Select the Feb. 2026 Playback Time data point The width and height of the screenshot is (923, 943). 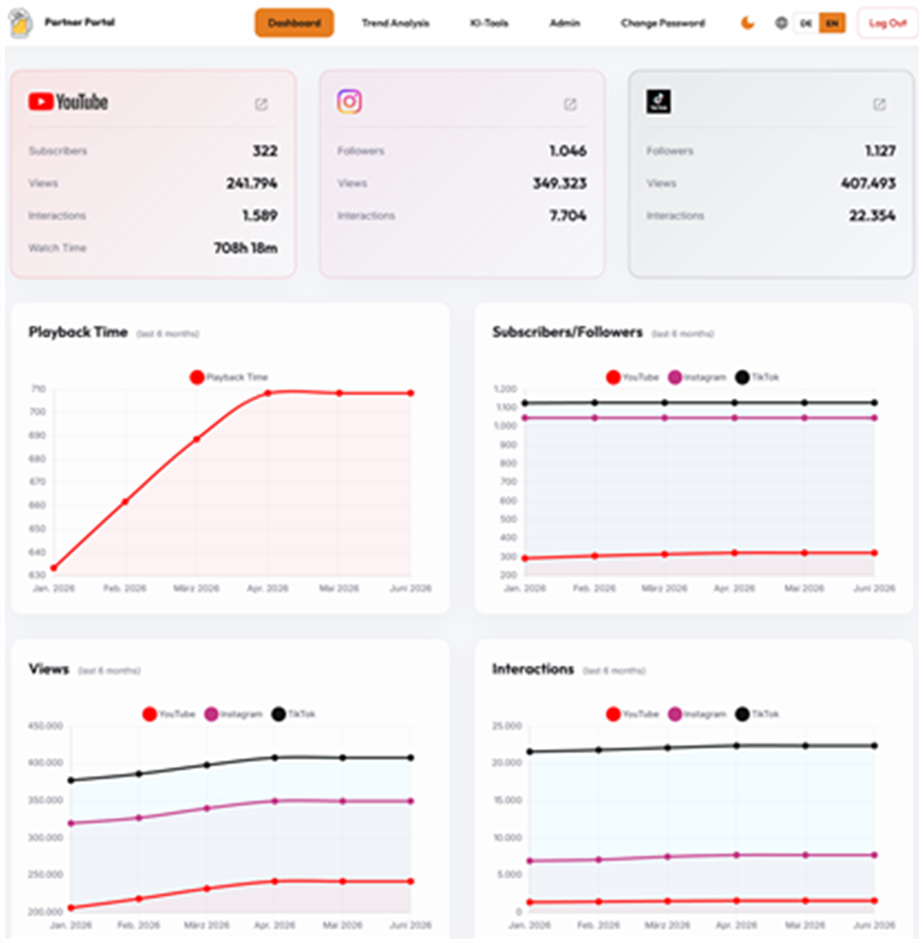125,502
